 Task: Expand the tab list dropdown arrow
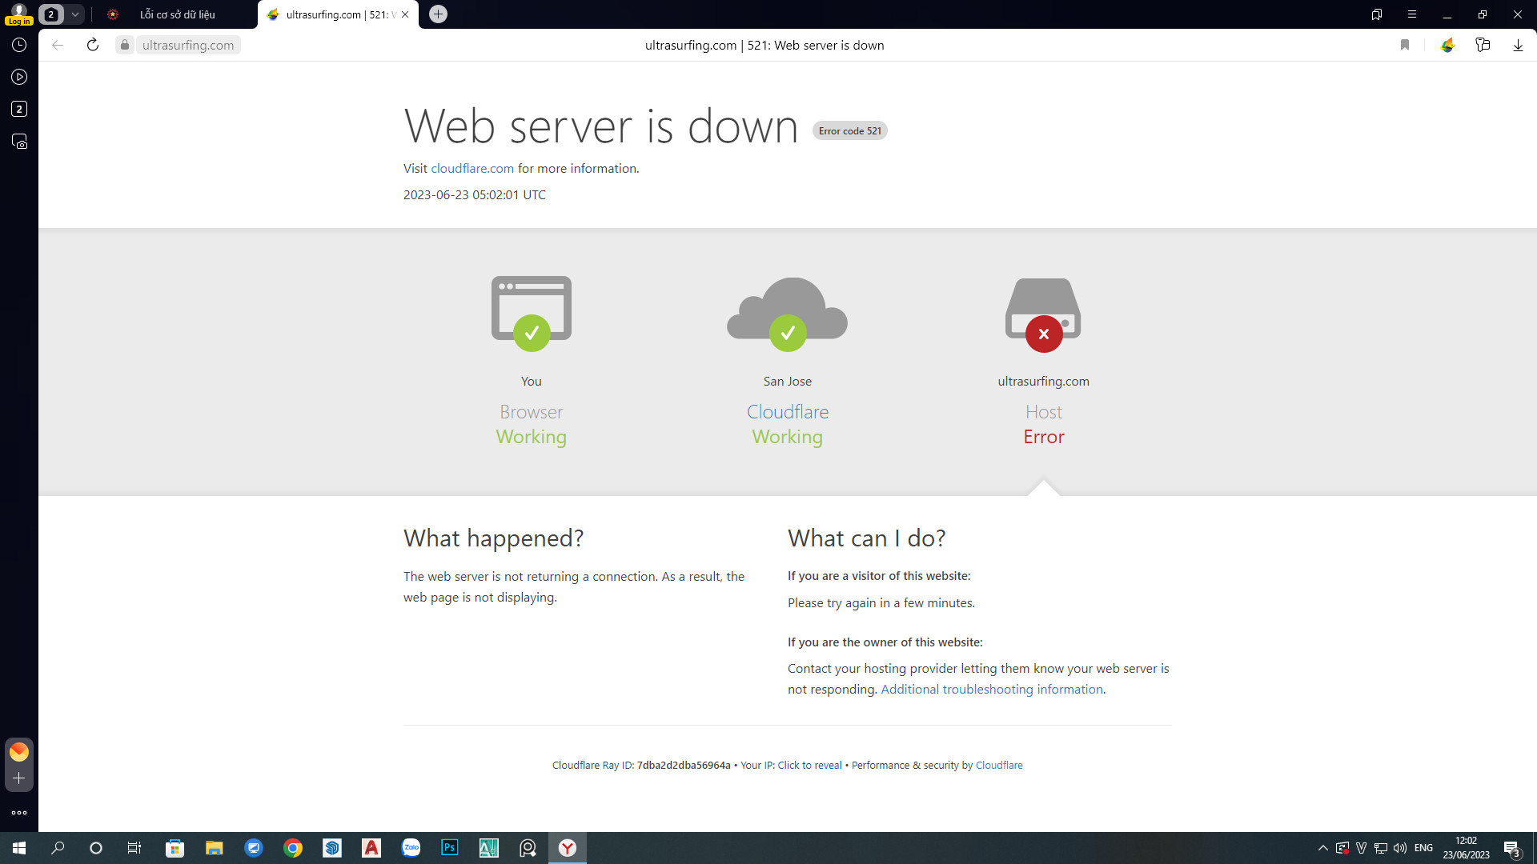[74, 14]
